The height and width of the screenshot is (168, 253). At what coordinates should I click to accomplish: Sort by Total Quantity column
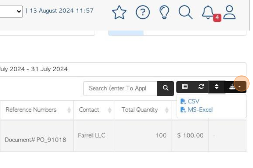point(143,110)
